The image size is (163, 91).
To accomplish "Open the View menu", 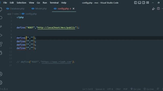I will coord(31,3).
